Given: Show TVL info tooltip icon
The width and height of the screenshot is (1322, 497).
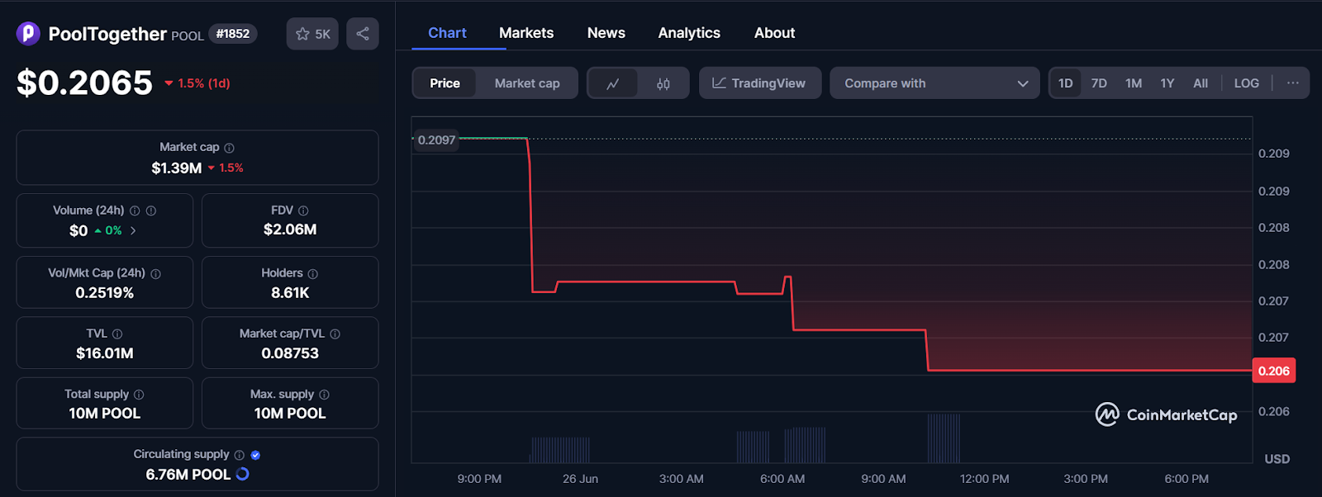Looking at the screenshot, I should point(117,334).
